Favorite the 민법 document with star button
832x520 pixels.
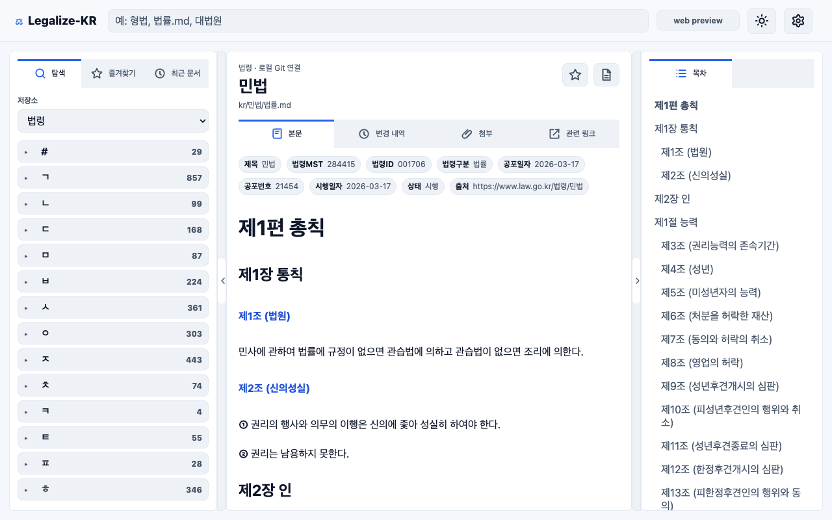click(575, 75)
